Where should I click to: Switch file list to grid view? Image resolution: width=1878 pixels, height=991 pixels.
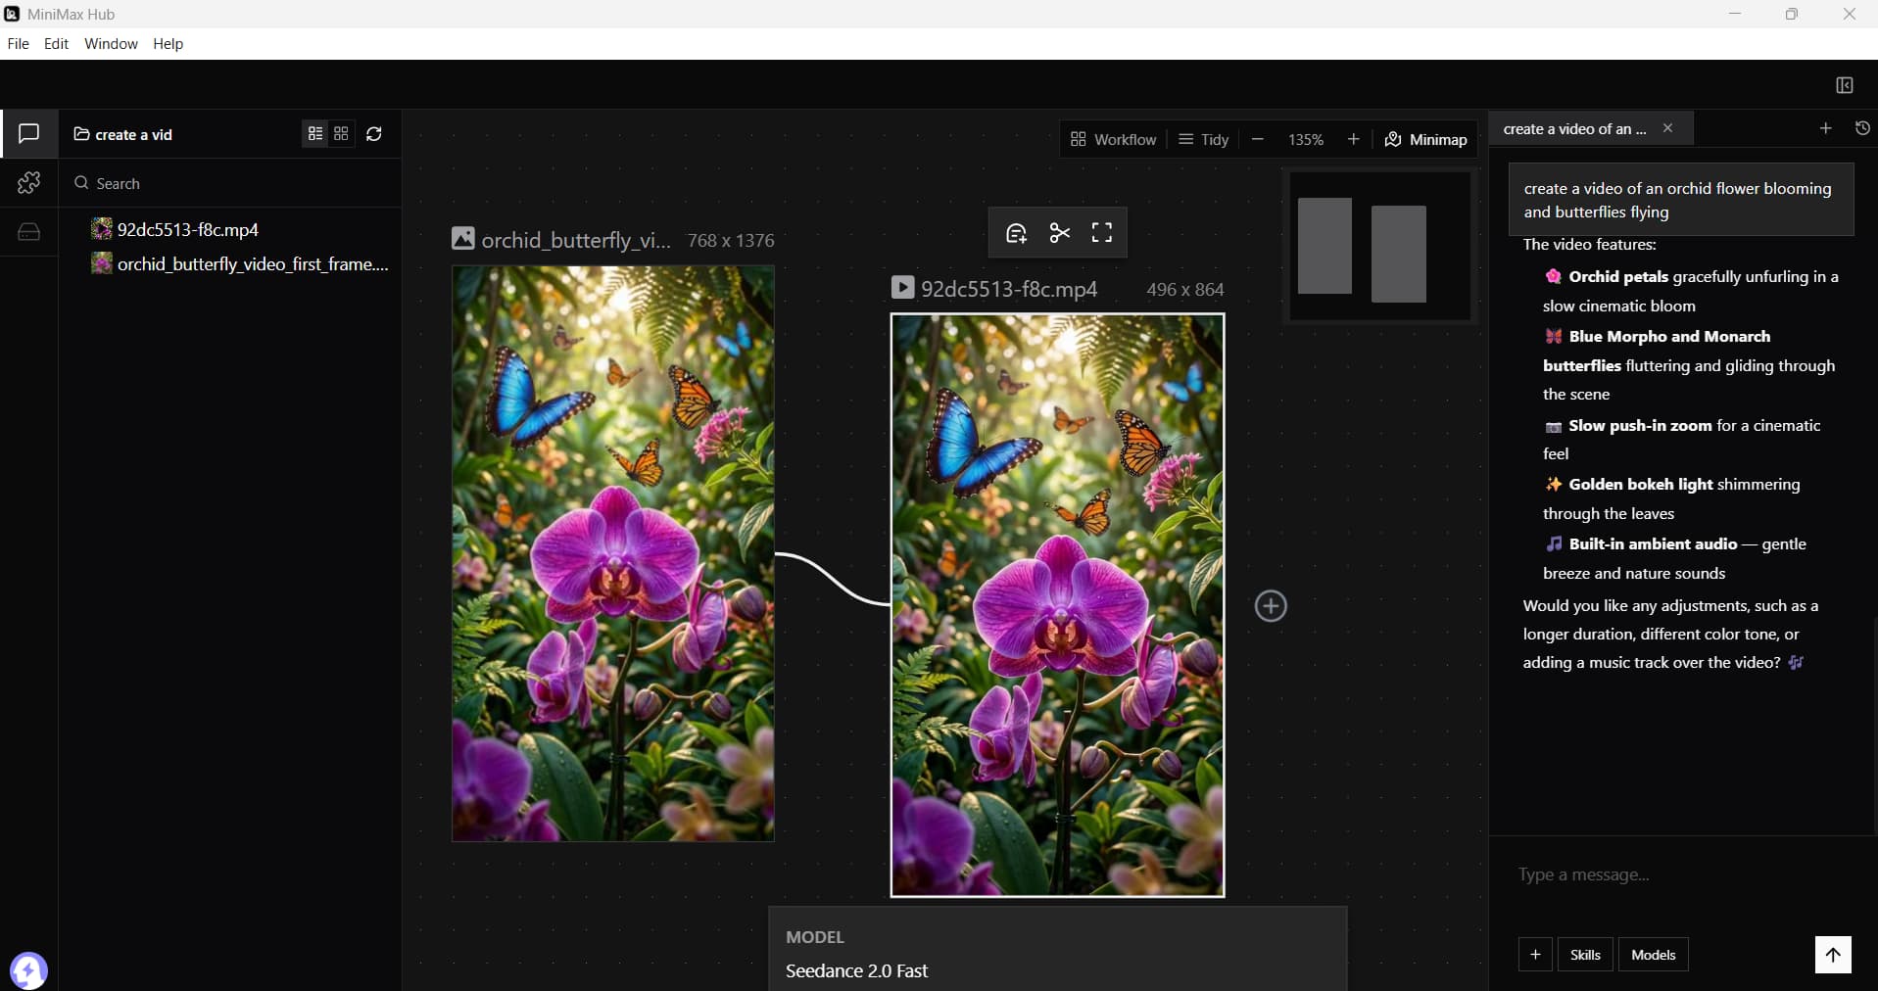tap(341, 134)
